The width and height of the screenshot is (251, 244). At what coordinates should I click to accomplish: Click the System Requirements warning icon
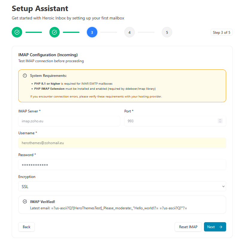(25, 76)
